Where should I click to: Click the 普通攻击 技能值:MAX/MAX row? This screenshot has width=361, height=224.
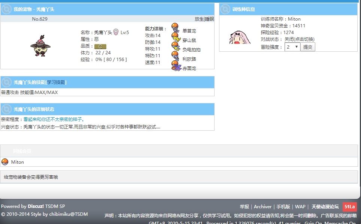[107, 92]
